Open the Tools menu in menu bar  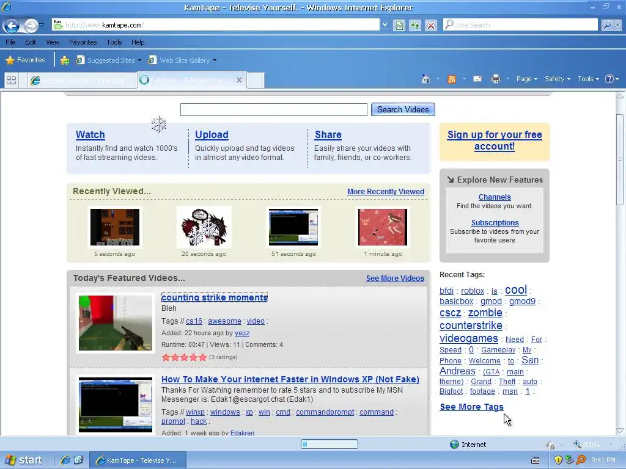(114, 42)
